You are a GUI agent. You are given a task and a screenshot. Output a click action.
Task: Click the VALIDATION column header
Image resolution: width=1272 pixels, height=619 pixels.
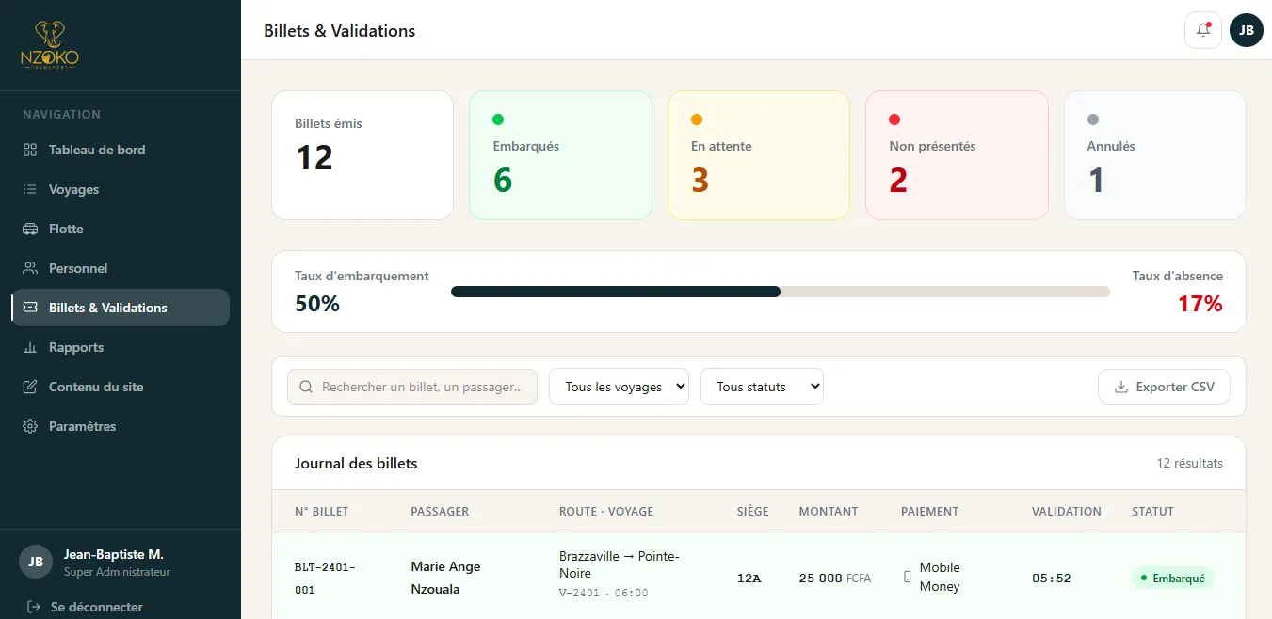[1067, 512]
